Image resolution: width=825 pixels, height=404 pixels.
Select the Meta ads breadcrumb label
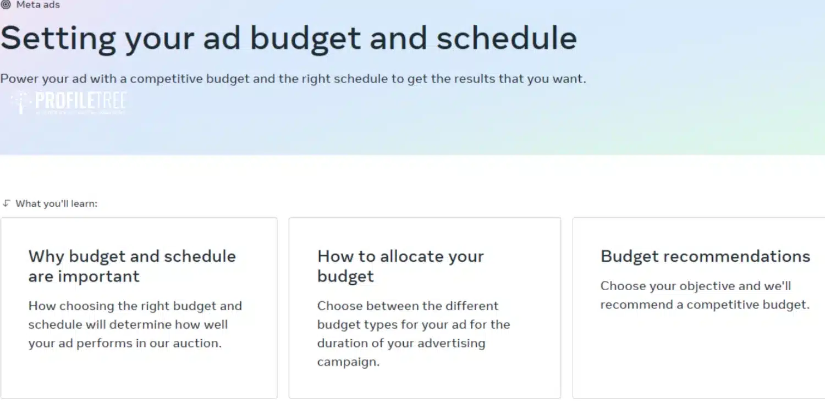[x=38, y=5]
